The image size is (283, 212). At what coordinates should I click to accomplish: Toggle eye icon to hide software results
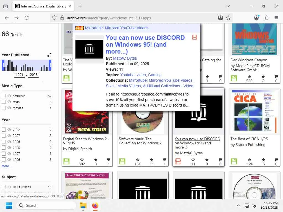[x=9, y=96]
